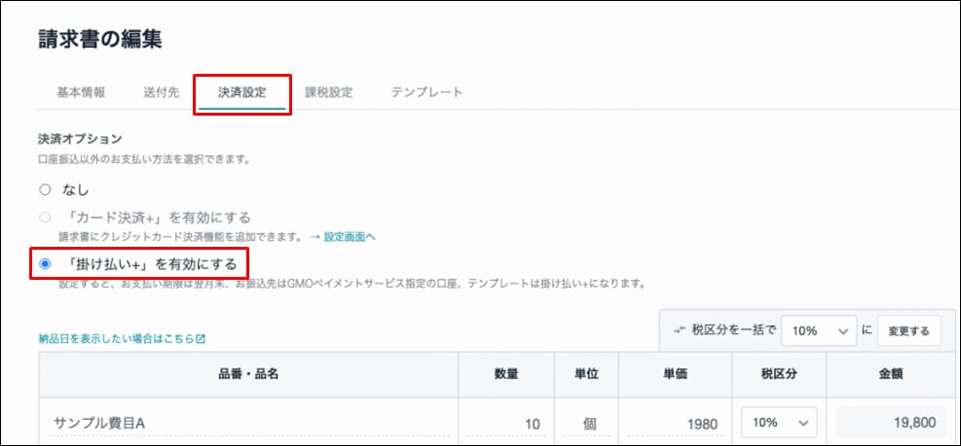The width and height of the screenshot is (961, 446).
Task: Click the サンプル費目A item name field
Action: [248, 423]
